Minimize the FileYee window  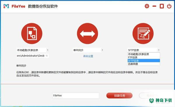point(154,6)
